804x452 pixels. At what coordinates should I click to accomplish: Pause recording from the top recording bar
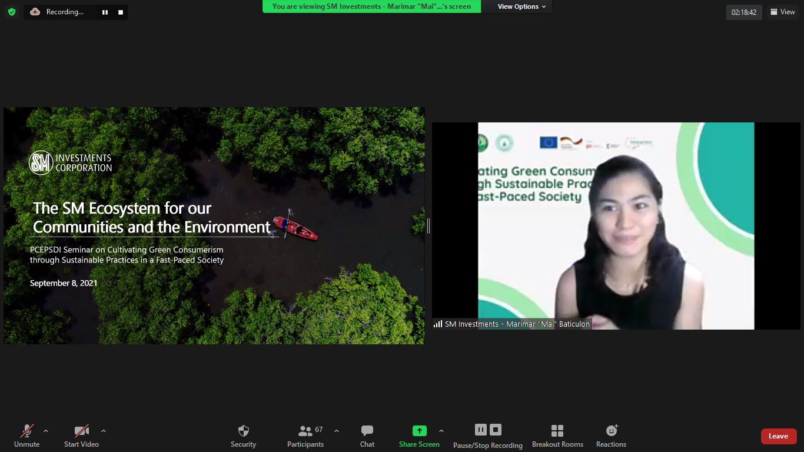click(x=105, y=12)
